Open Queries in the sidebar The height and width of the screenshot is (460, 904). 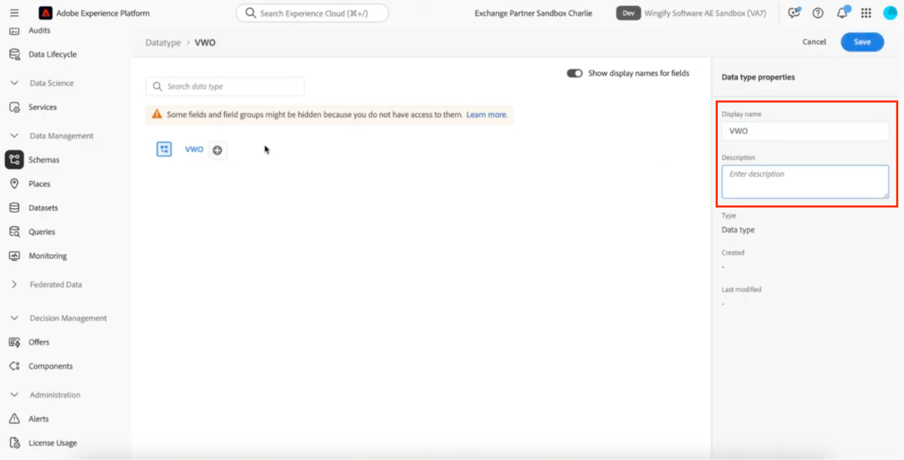(42, 232)
